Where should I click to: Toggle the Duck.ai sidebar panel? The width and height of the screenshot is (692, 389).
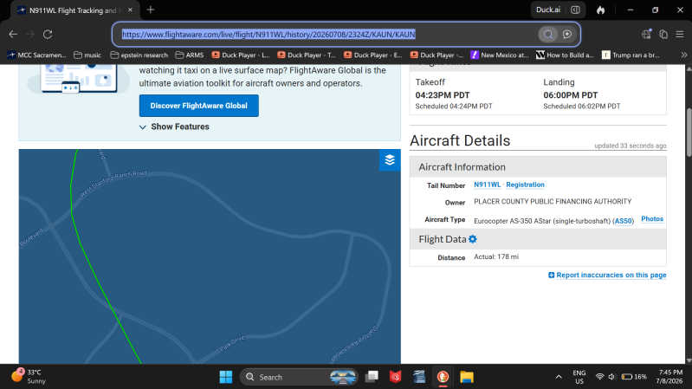pos(575,10)
